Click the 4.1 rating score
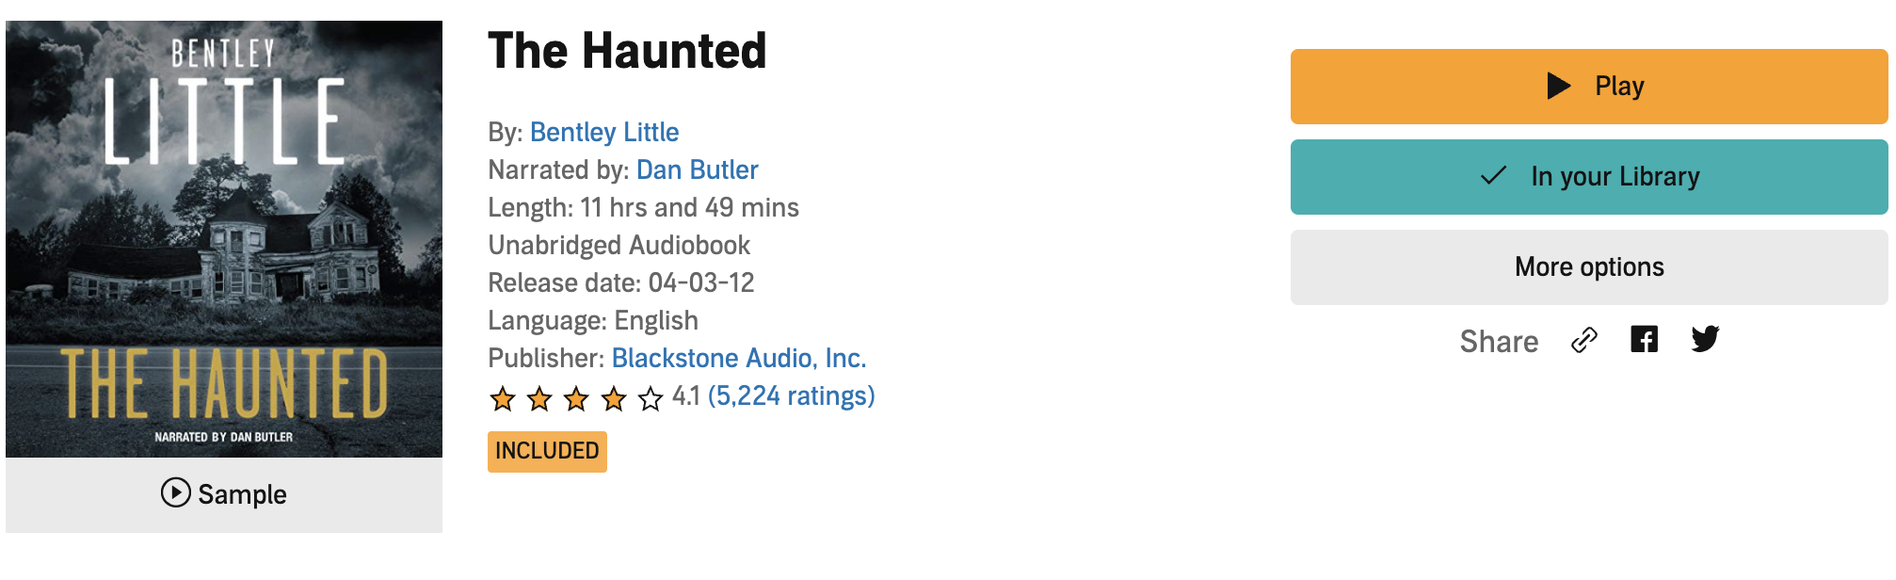The image size is (1896, 580). tap(686, 396)
